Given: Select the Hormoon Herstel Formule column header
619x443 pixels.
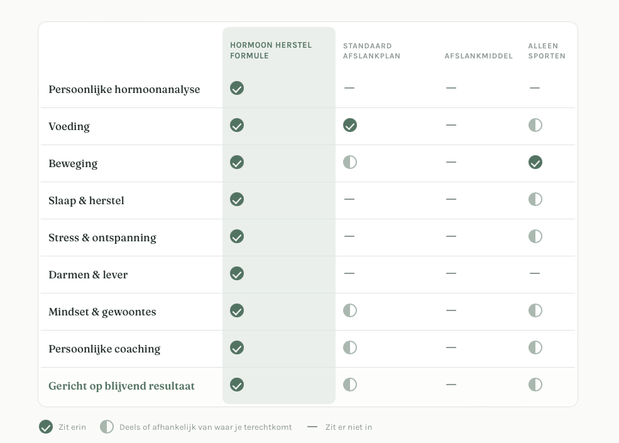Looking at the screenshot, I should pyautogui.click(x=271, y=50).
